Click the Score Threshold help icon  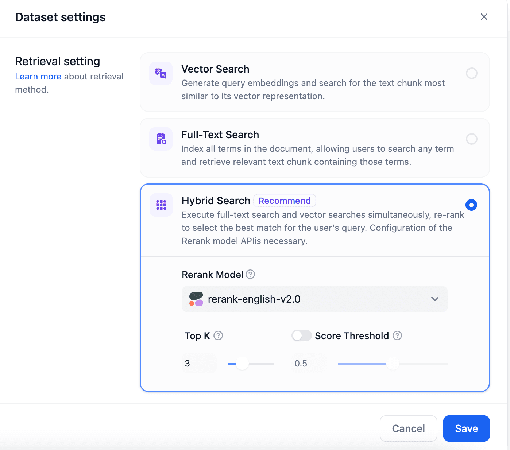(x=397, y=335)
